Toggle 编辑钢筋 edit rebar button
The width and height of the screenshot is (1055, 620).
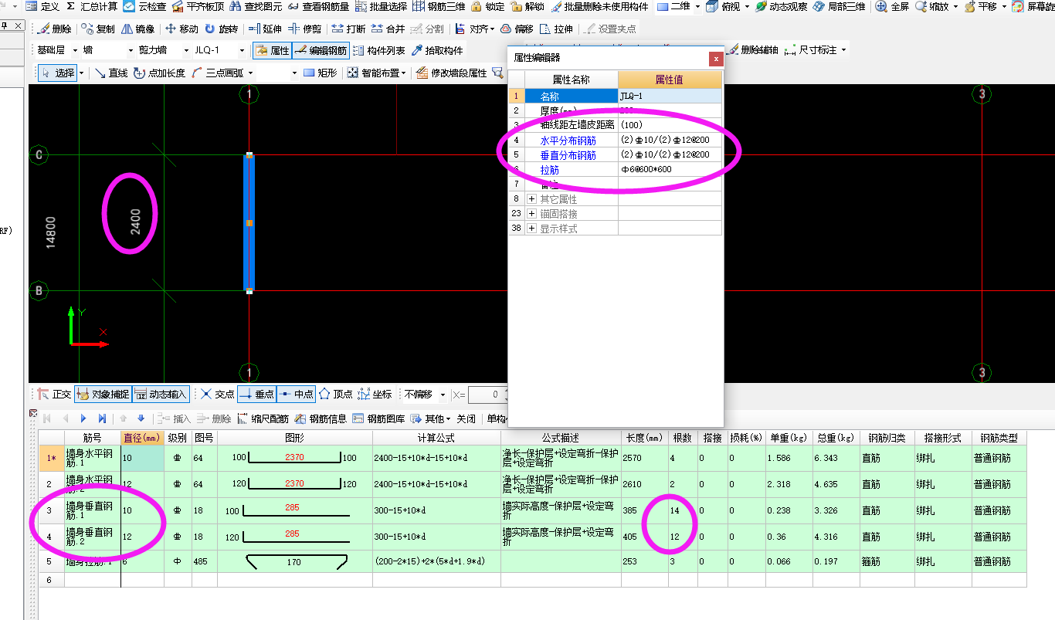[x=321, y=51]
